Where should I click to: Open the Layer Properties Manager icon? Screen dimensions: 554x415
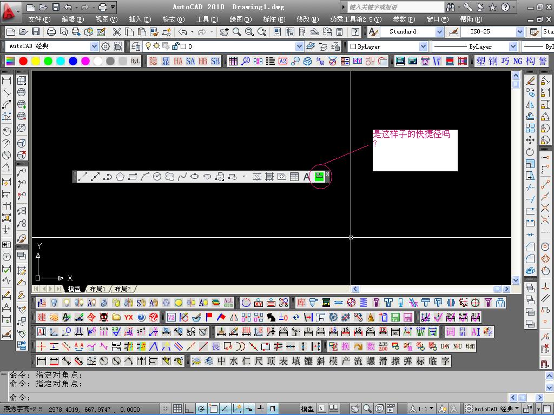[136, 46]
